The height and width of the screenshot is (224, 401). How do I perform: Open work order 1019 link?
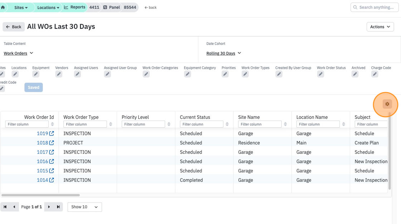click(x=43, y=133)
